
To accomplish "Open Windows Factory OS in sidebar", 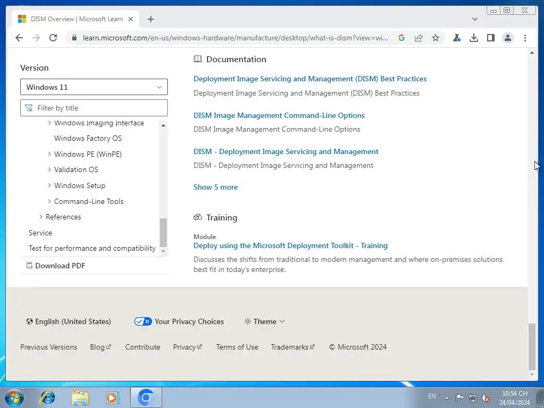I will [x=88, y=138].
